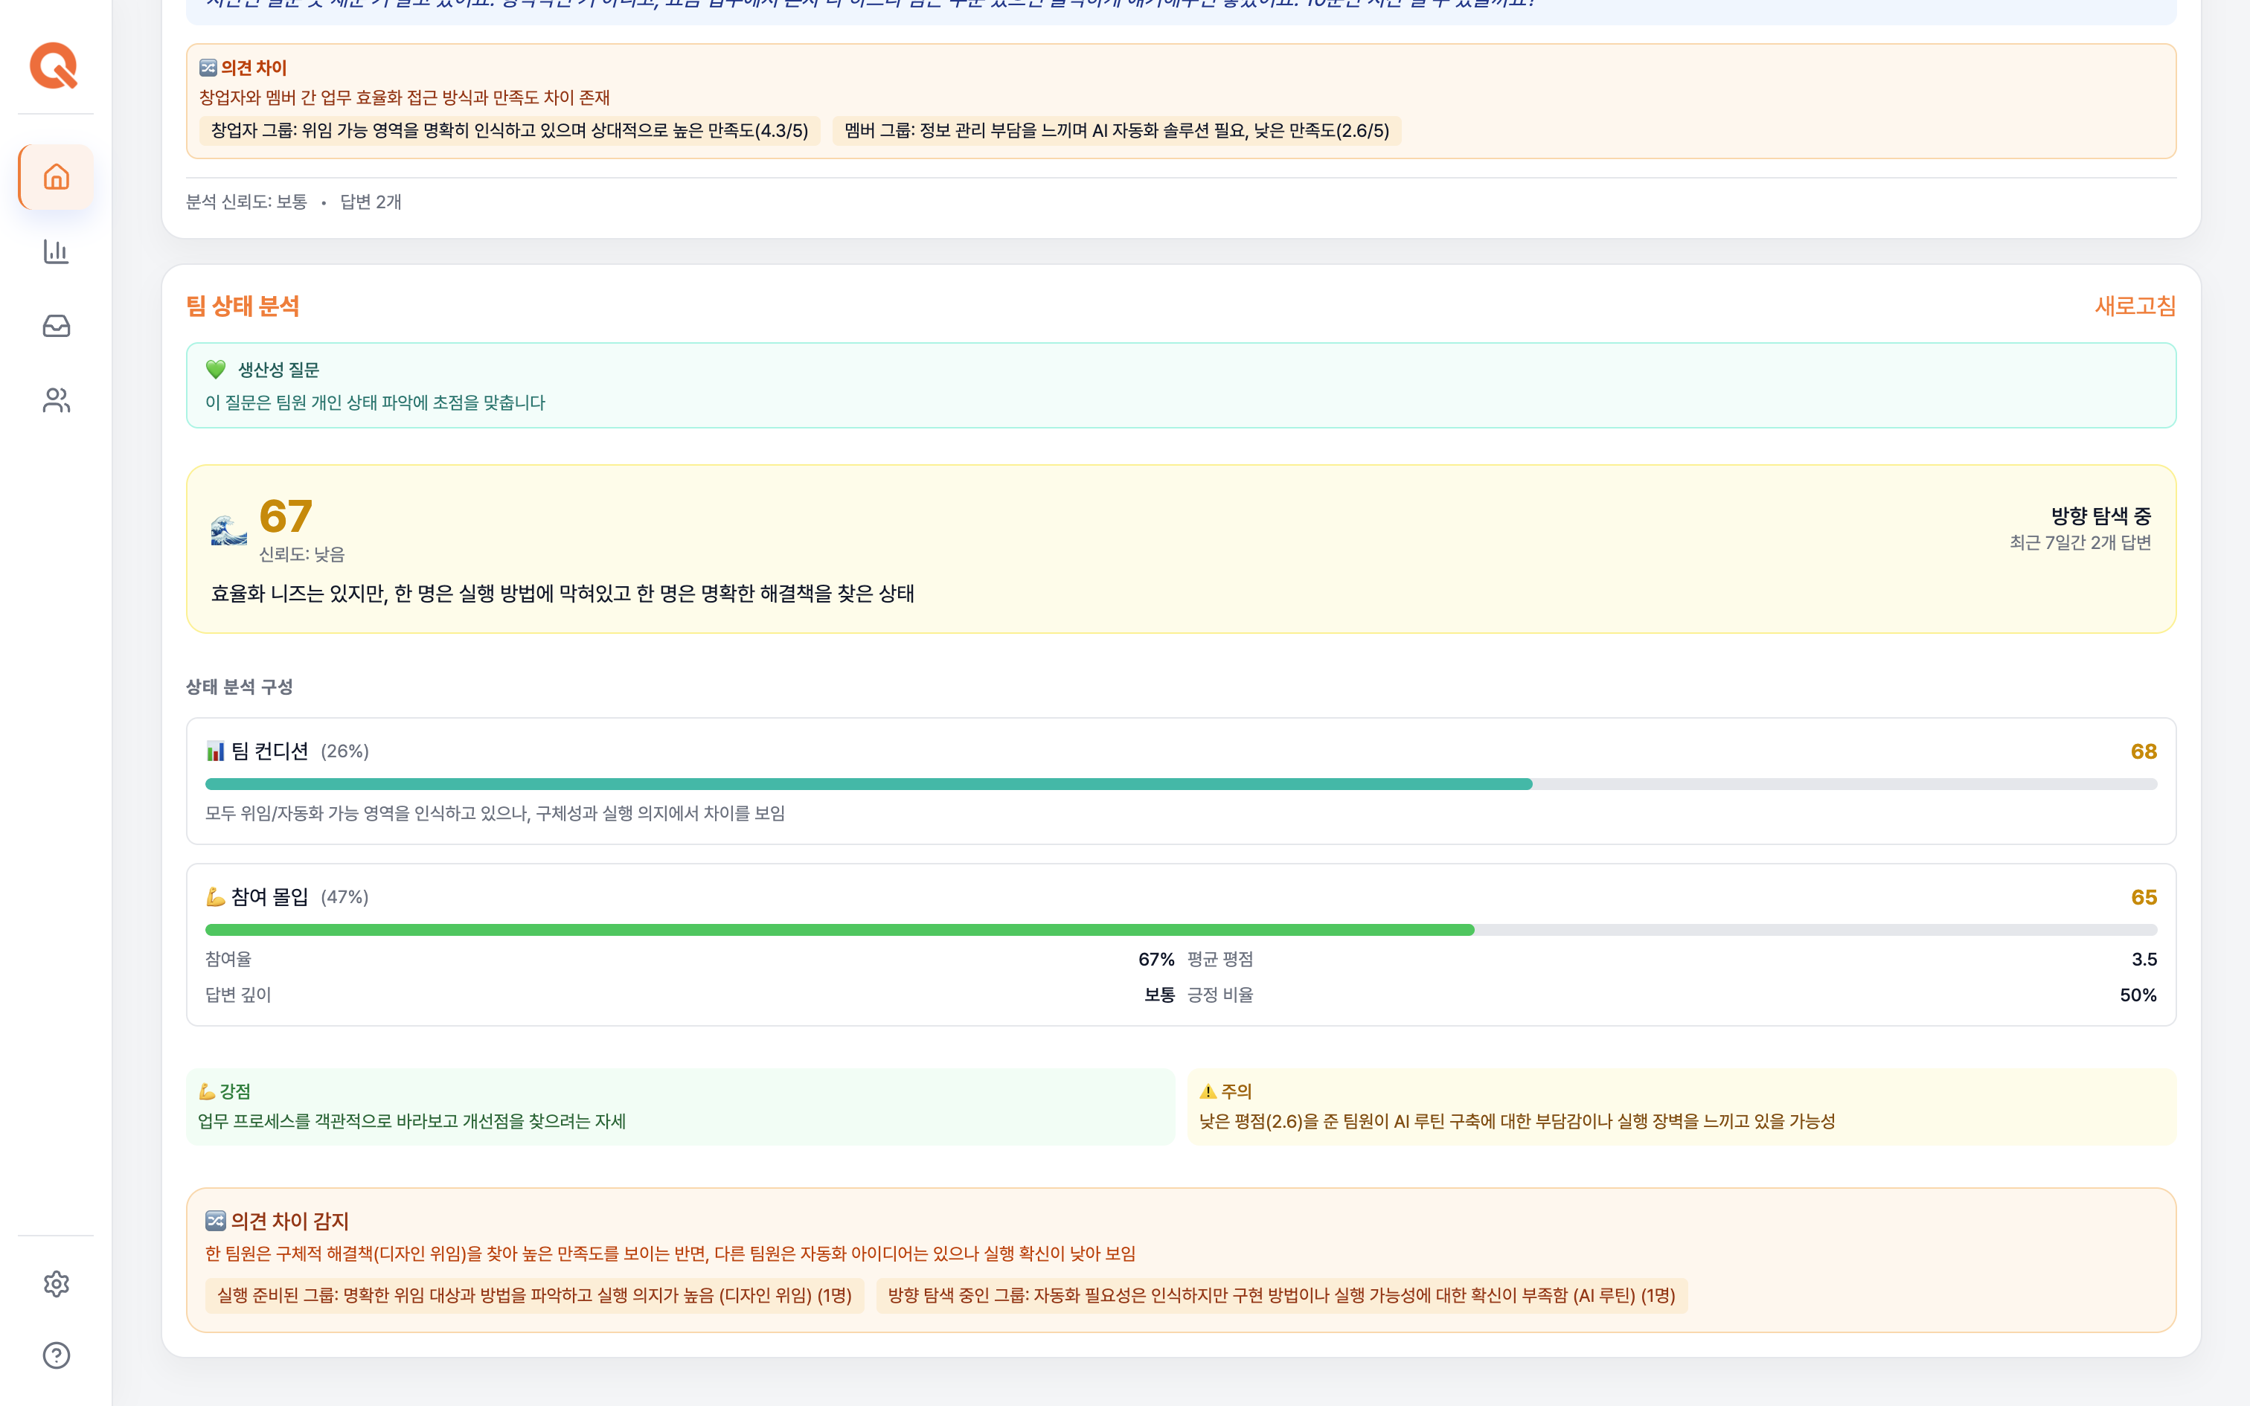Click the 팀 상태 분석 heading
This screenshot has height=1406, width=2250.
pos(243,306)
